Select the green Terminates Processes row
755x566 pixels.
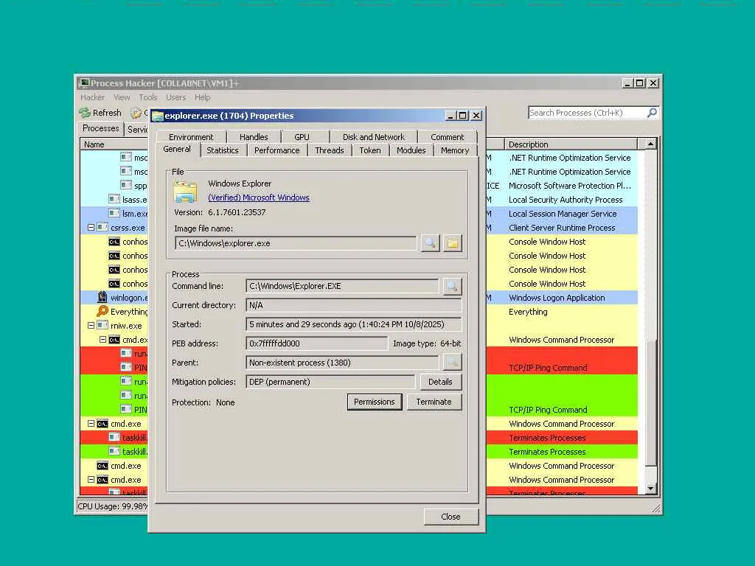547,452
